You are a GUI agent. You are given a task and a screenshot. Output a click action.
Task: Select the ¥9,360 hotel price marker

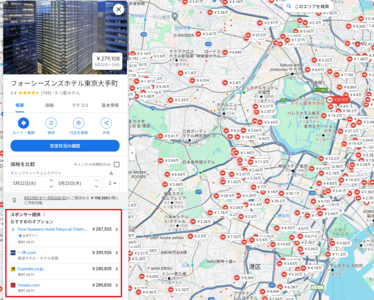[x=244, y=278]
